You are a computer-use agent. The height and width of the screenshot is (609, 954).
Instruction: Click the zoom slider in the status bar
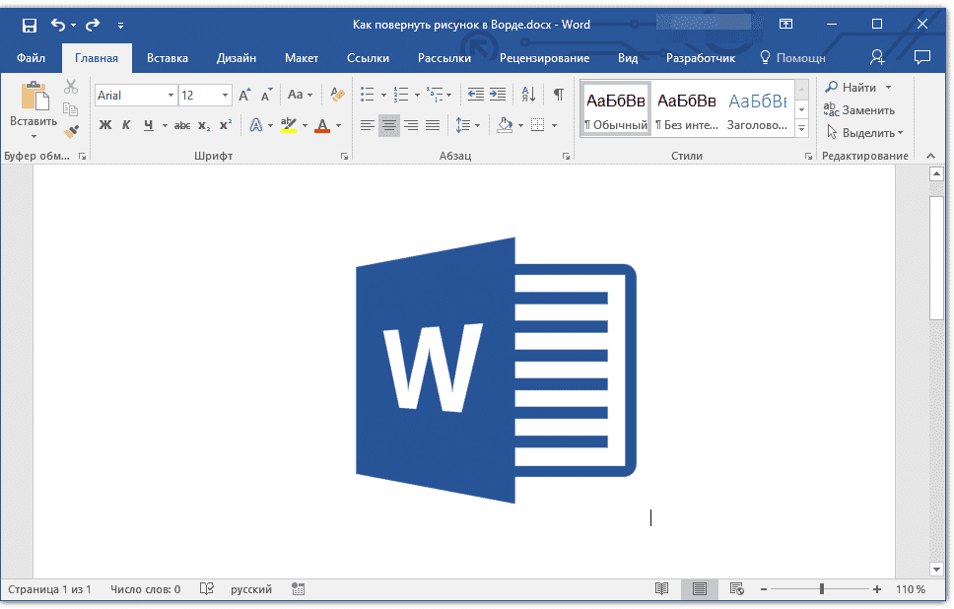click(x=822, y=589)
